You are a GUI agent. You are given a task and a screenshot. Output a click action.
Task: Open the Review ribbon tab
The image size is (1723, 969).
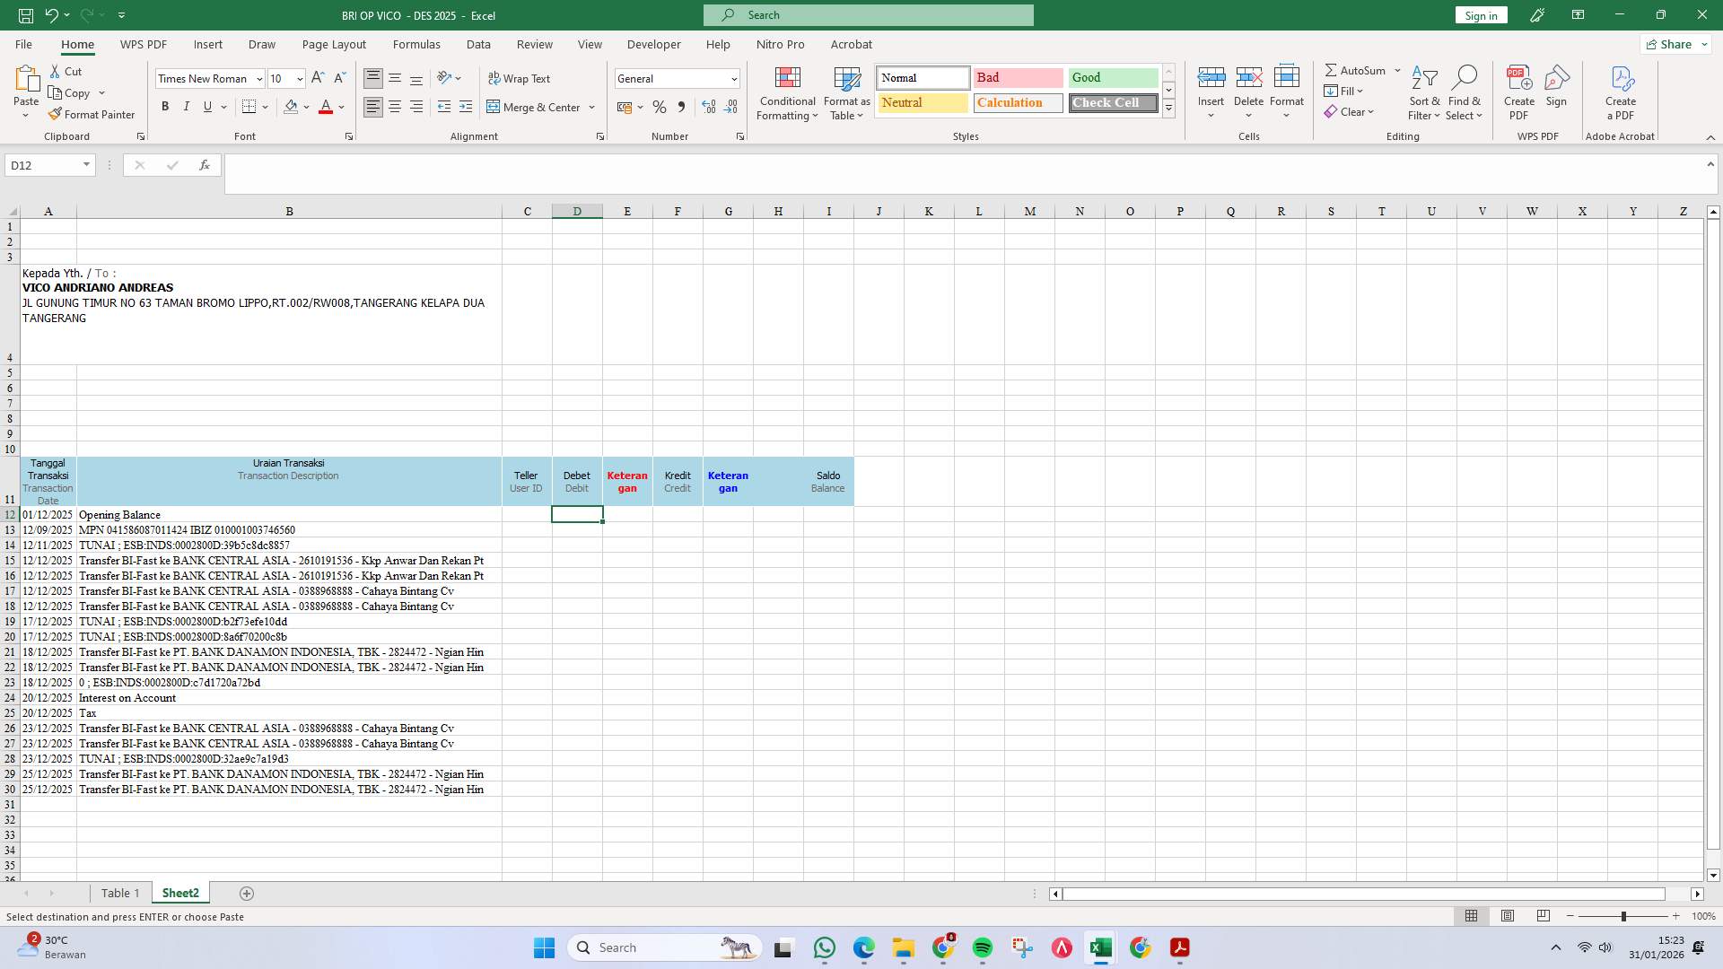tap(534, 44)
